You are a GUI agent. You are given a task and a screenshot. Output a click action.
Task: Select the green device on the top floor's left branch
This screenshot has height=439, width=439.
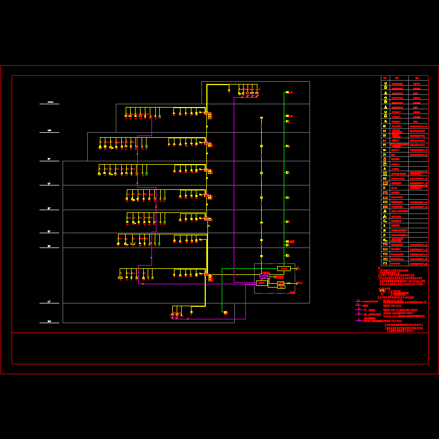160,116
